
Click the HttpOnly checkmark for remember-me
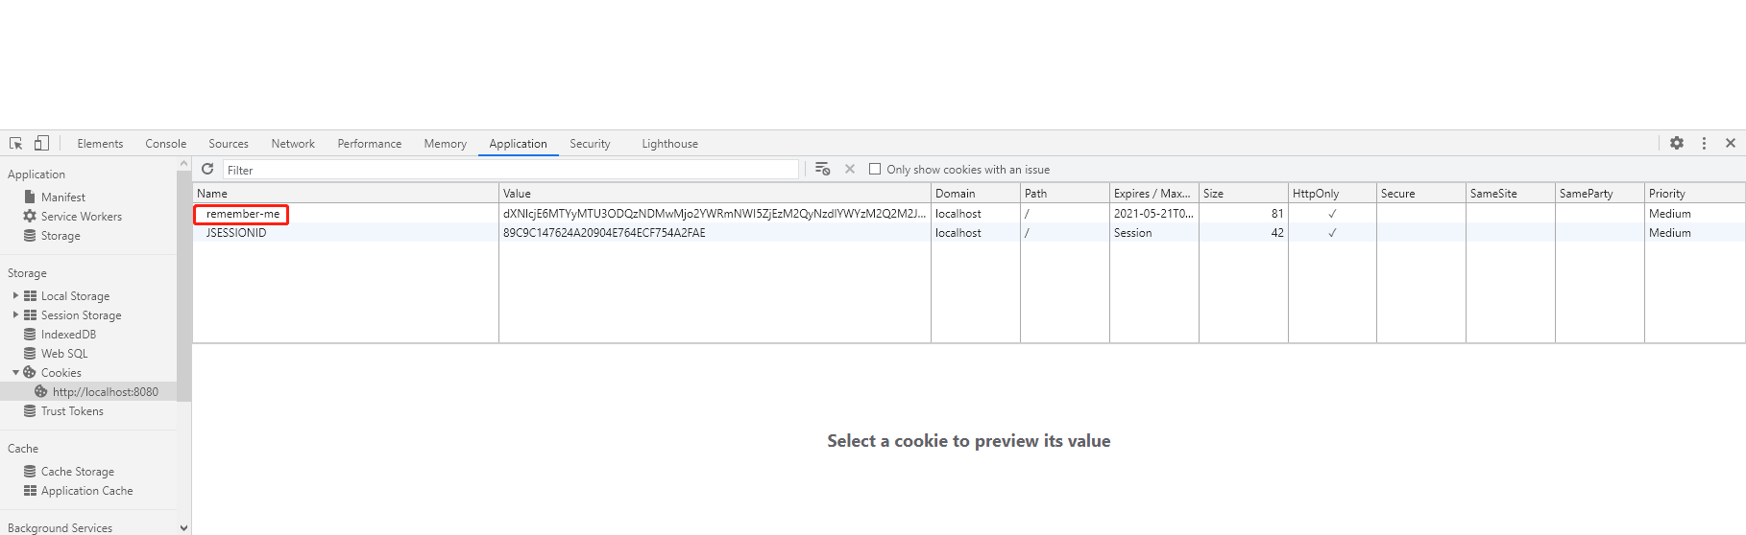pos(1332,214)
